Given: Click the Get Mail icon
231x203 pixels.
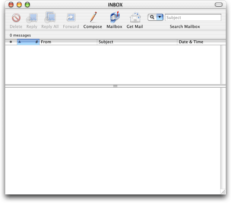Looking at the screenshot, I should (135, 18).
